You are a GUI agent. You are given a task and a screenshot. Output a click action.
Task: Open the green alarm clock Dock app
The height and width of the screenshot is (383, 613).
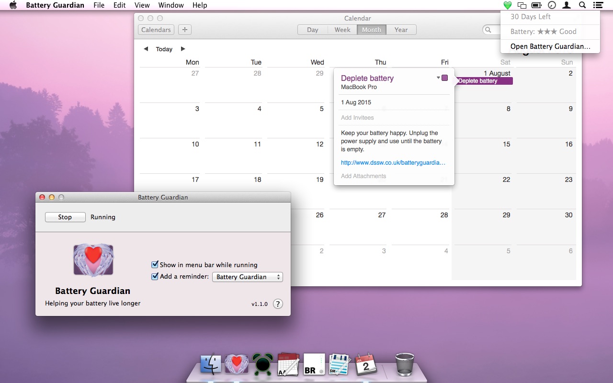coord(263,364)
